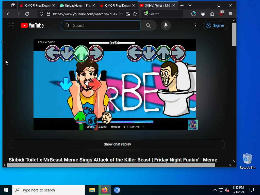Open the Firefox account icon

203,14
